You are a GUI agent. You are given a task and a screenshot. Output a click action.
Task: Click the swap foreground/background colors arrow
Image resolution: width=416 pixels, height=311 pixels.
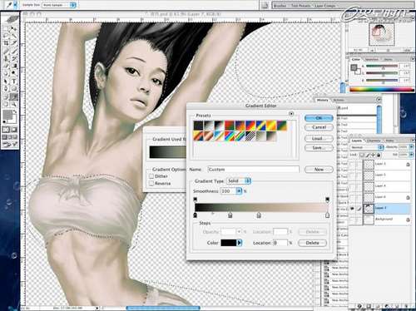(x=15, y=112)
